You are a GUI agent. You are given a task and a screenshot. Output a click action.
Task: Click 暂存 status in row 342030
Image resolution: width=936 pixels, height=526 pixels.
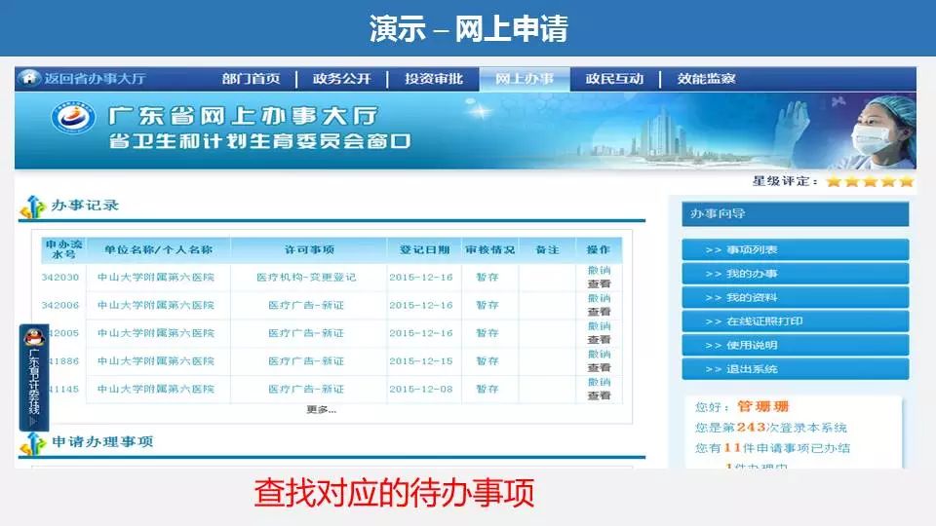point(487,278)
